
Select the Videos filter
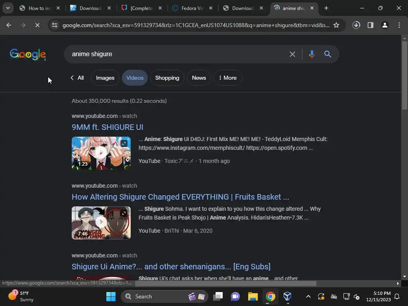[135, 78]
